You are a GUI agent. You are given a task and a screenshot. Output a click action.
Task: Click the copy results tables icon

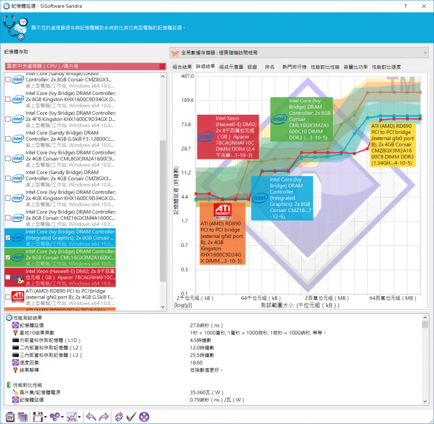(23, 417)
